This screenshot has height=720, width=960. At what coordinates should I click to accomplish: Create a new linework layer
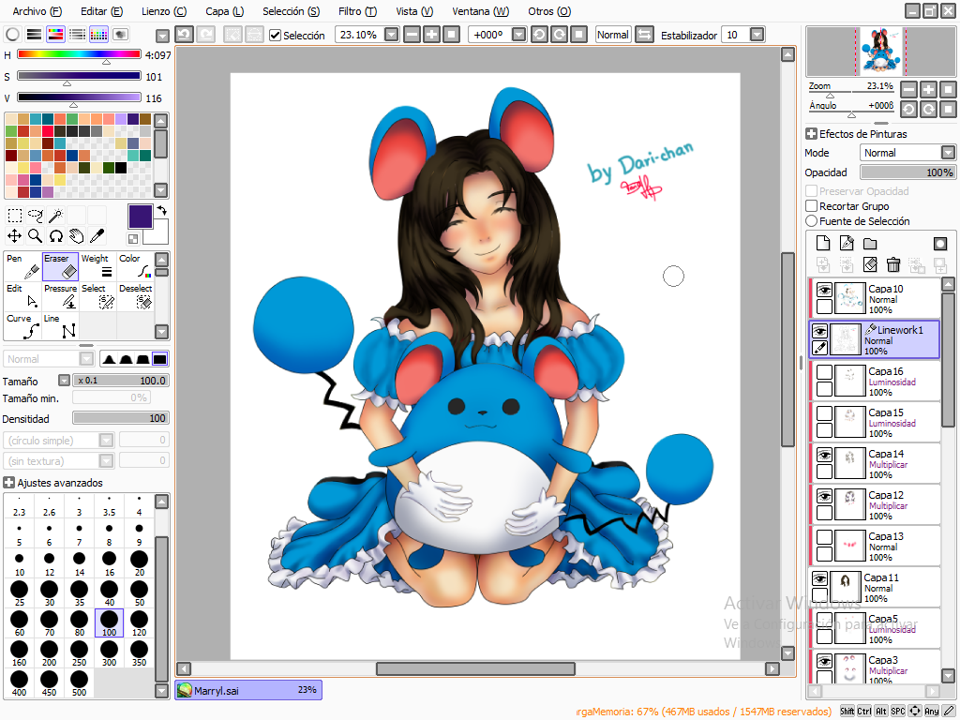pos(847,244)
